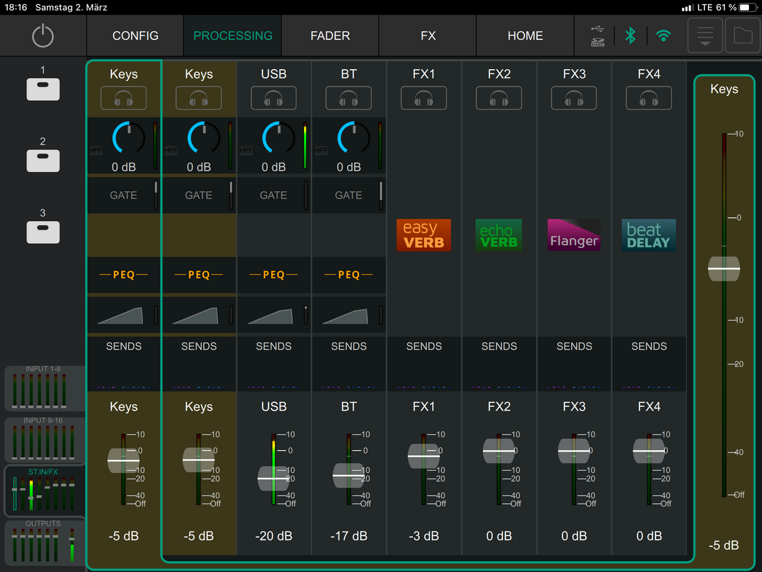
Task: Enable headphone solo on BT channel
Action: [349, 98]
